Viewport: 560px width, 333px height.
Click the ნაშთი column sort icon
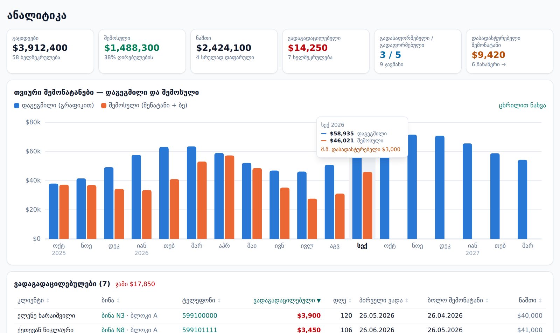tap(540, 300)
